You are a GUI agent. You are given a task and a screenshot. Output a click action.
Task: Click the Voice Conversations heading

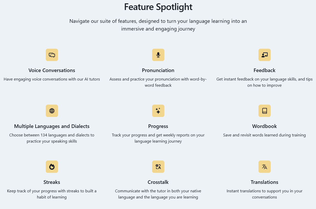tap(52, 70)
